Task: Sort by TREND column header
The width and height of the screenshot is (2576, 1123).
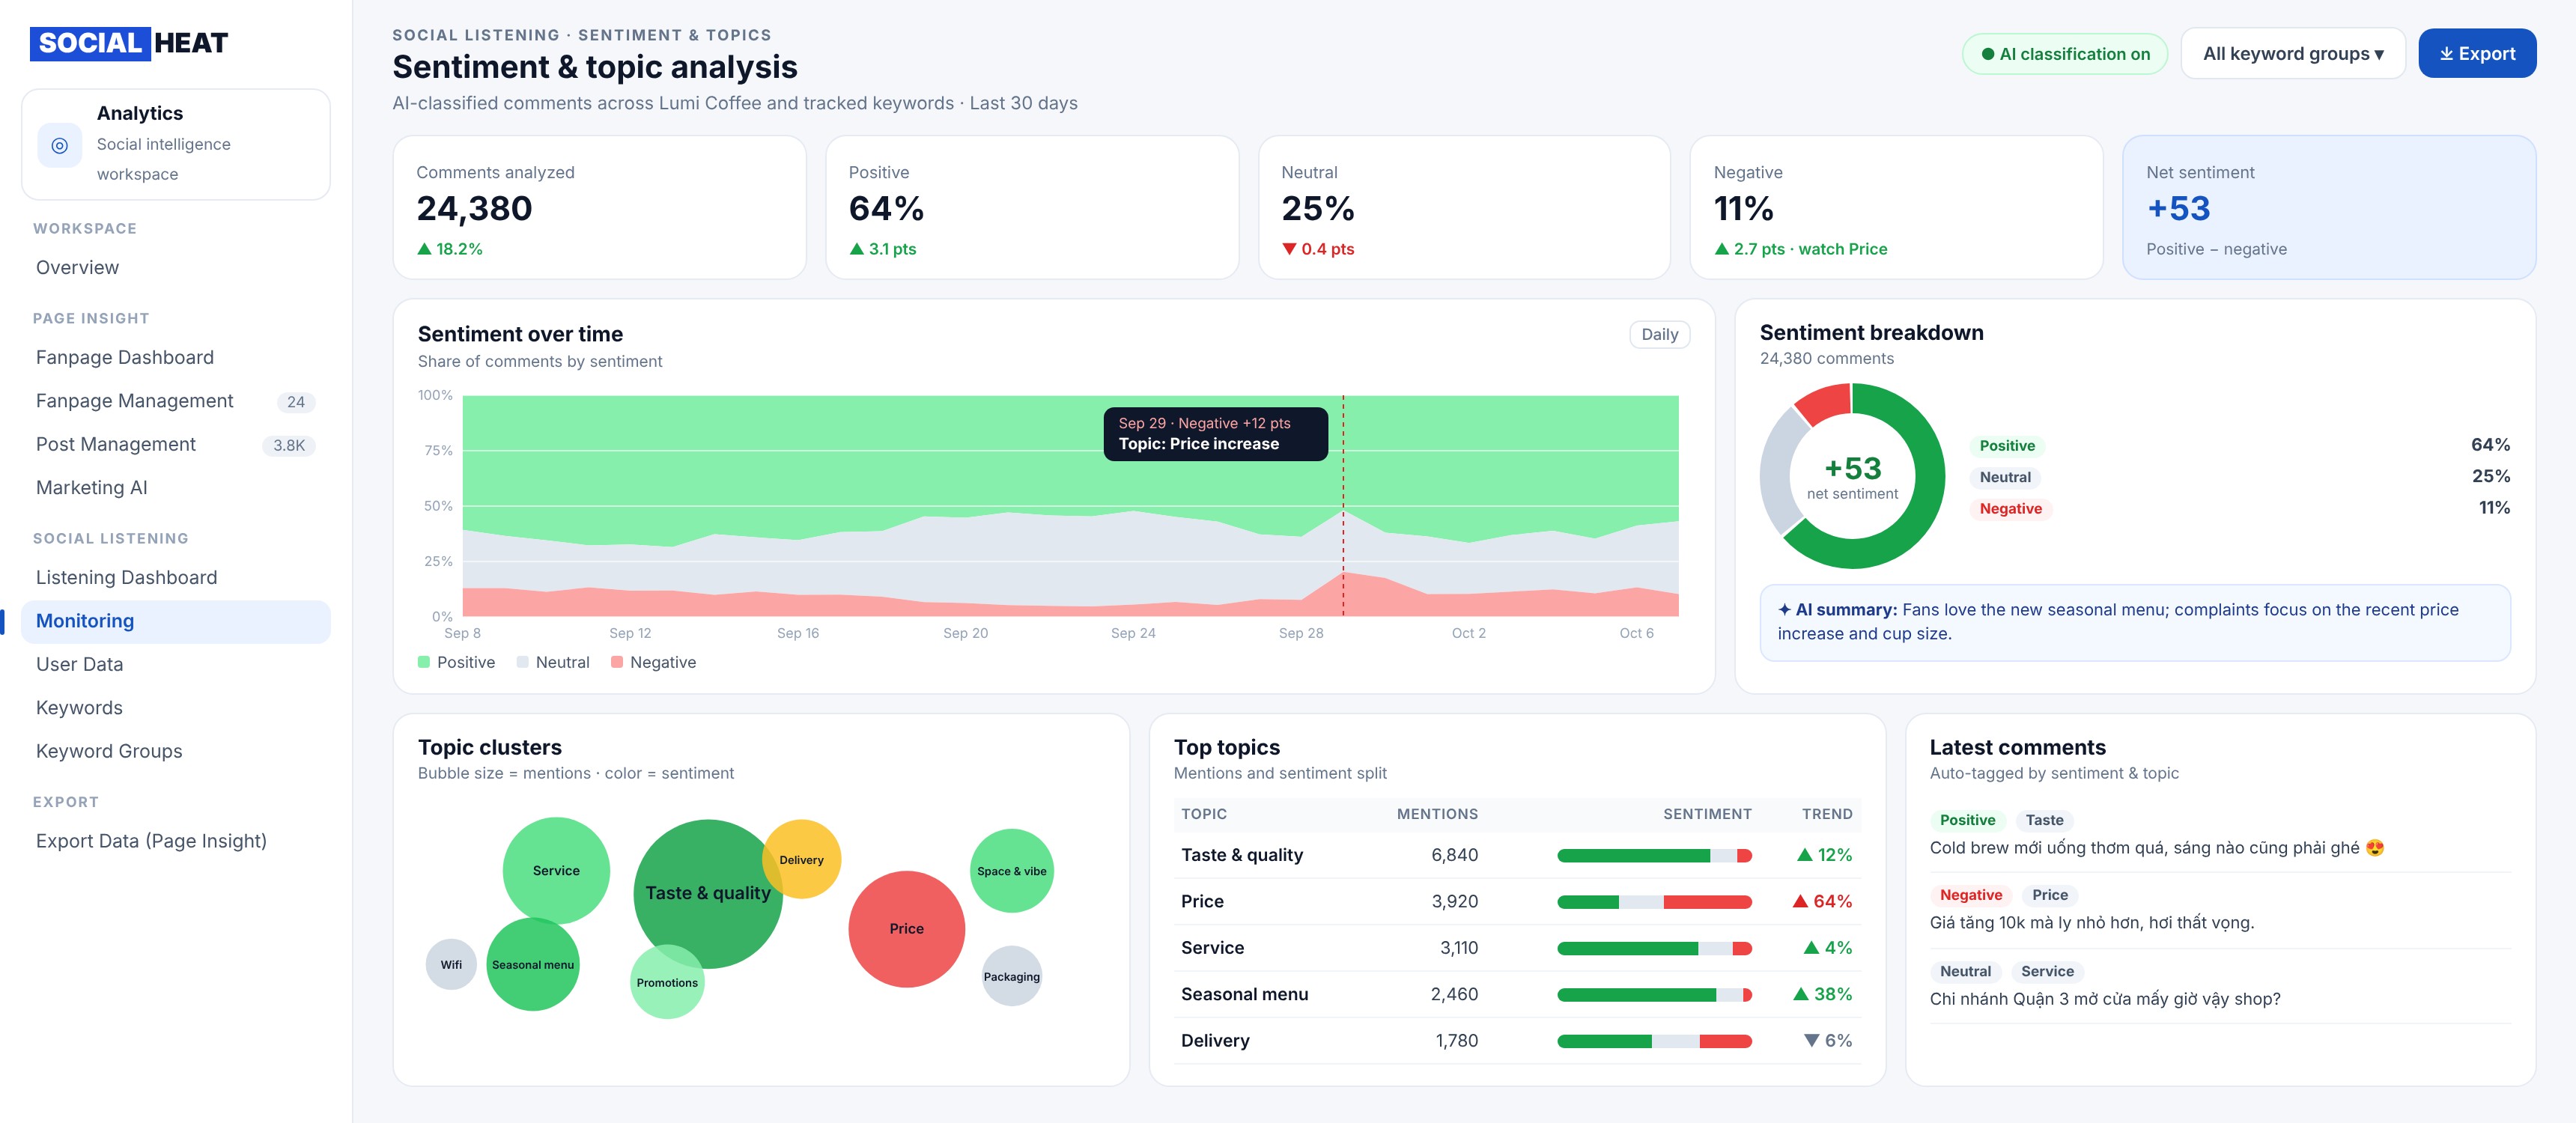Action: [1827, 814]
